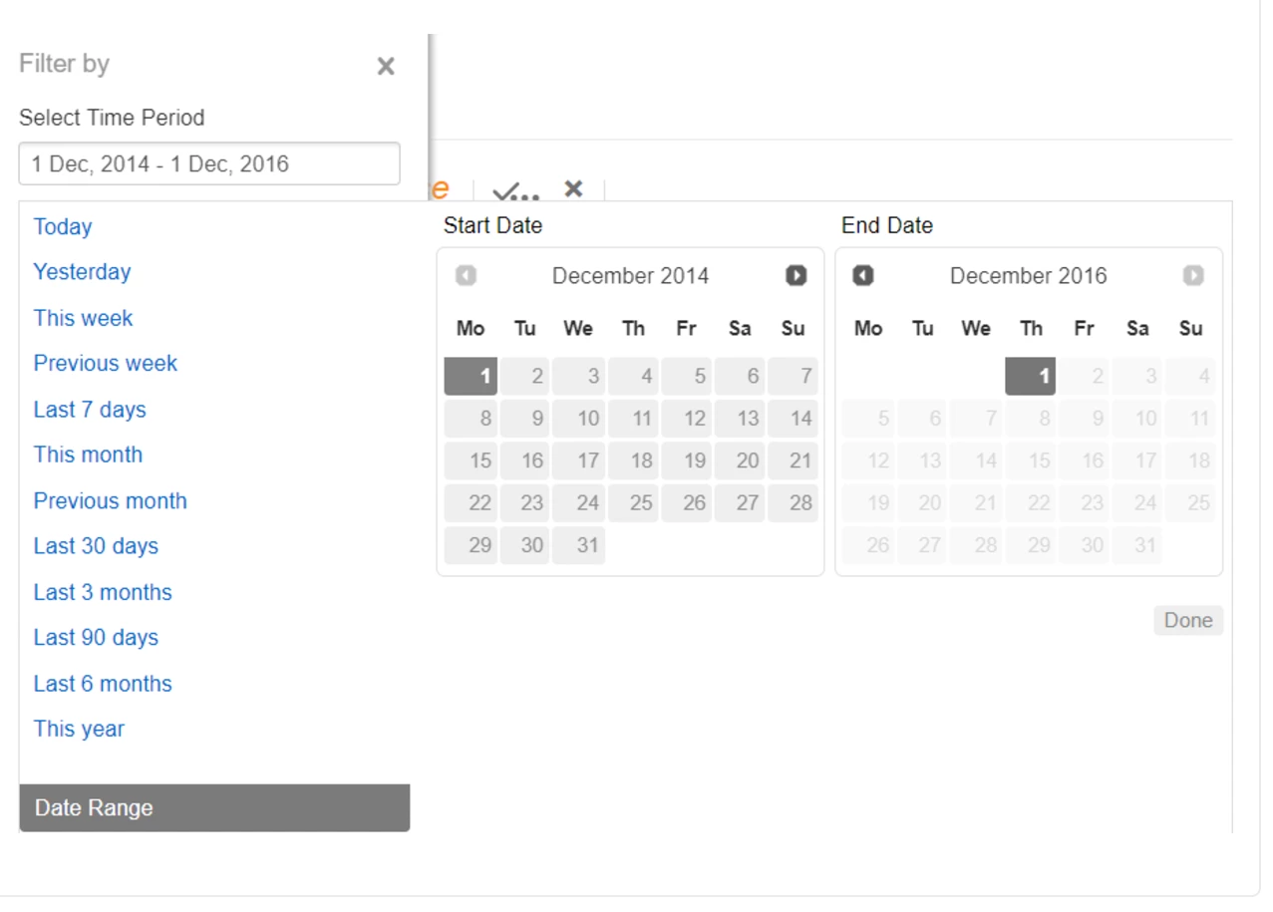Image resolution: width=1273 pixels, height=912 pixels.
Task: Pick day 7 in December 2014 calendar
Action: click(x=793, y=377)
